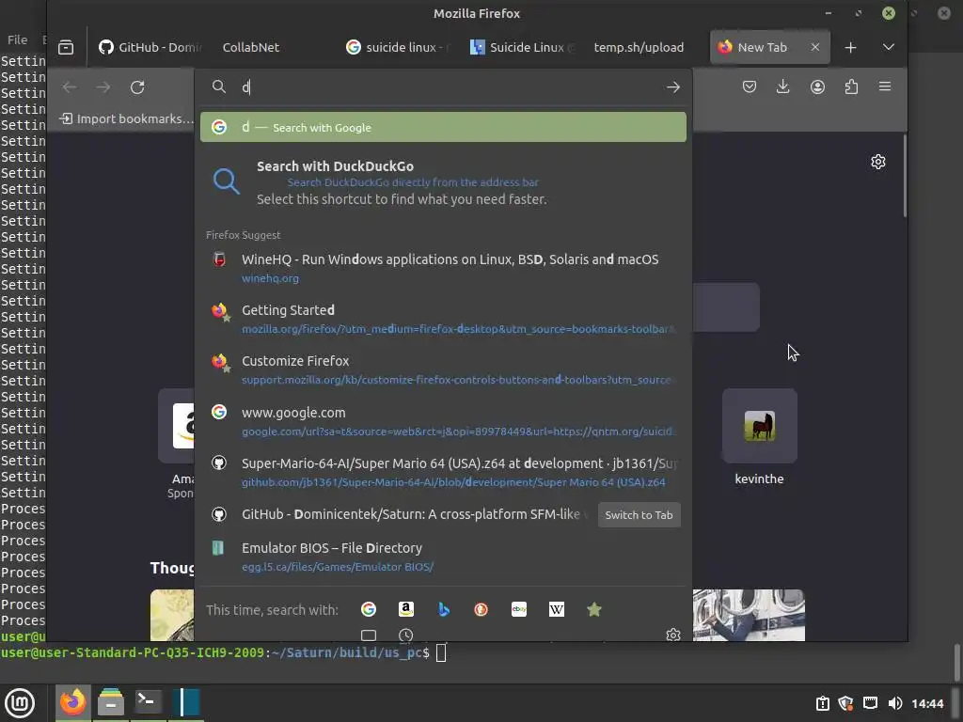Open the www.google.com history suggestion
Image resolution: width=963 pixels, height=722 pixels.
point(444,421)
